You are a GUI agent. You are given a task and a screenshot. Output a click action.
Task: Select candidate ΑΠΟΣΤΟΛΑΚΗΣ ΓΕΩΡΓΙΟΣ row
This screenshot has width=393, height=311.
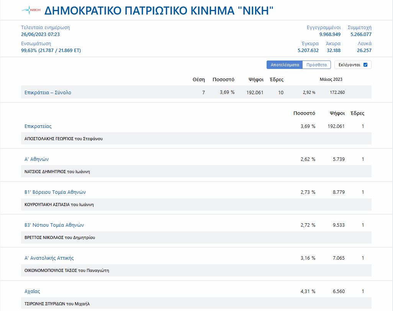(x=64, y=139)
